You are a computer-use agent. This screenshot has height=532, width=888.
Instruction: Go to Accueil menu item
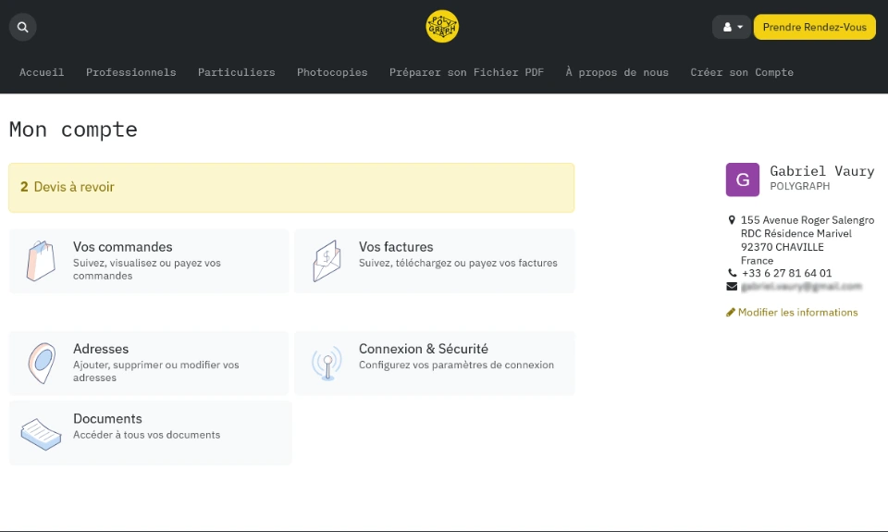[x=42, y=72]
